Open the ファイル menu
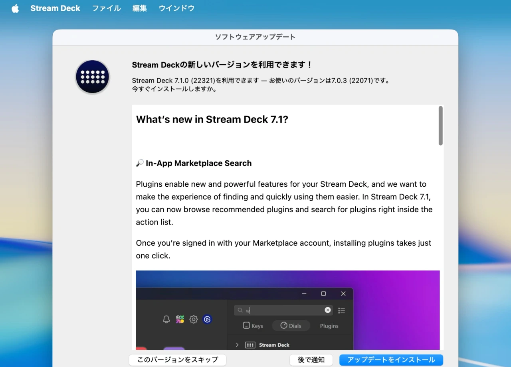This screenshot has height=367, width=511. point(106,8)
